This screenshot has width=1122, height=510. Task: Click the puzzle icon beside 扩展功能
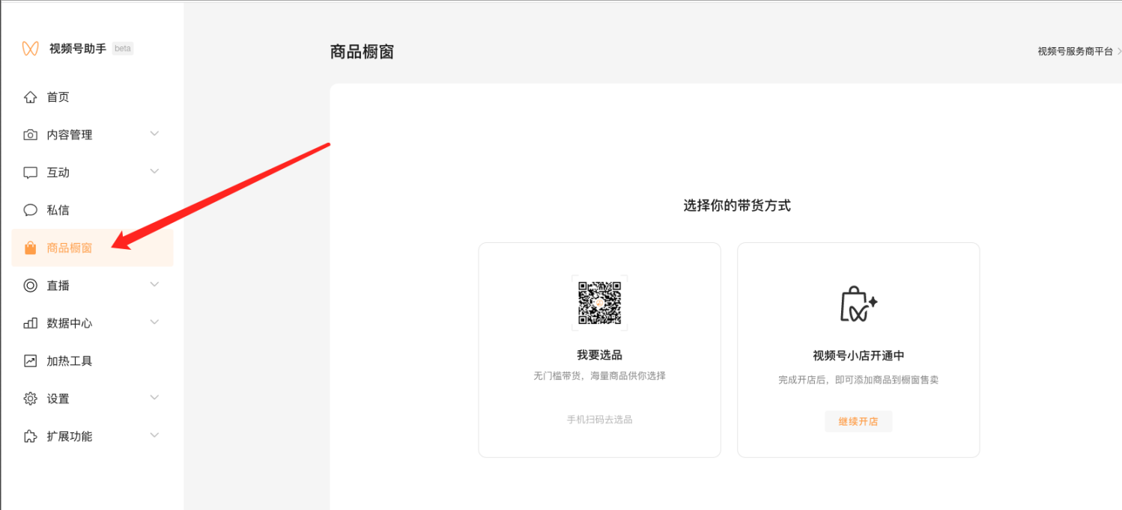[x=30, y=436]
